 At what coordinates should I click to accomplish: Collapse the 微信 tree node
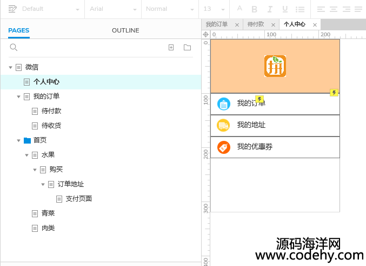click(10, 67)
